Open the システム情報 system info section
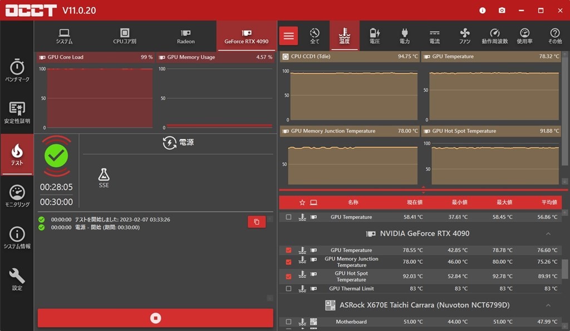 tap(17, 238)
